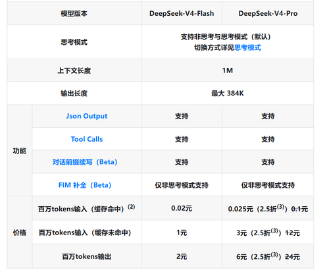Click the 百万tokens输入（缓存未命中）label
This screenshot has width=329, height=278.
pyautogui.click(x=85, y=233)
